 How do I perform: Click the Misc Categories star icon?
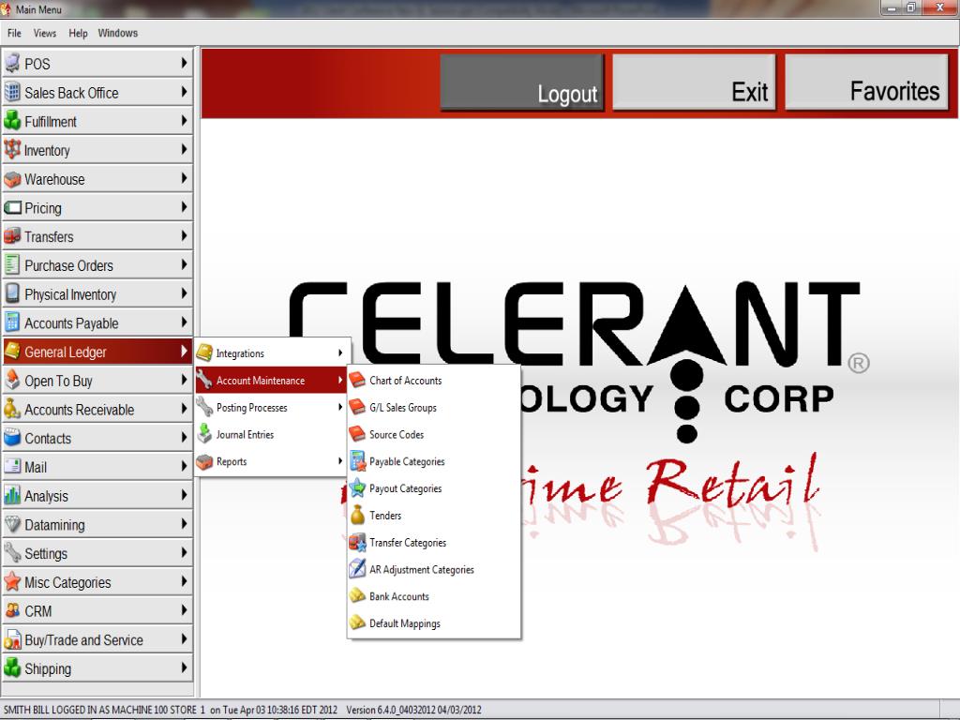(x=12, y=581)
